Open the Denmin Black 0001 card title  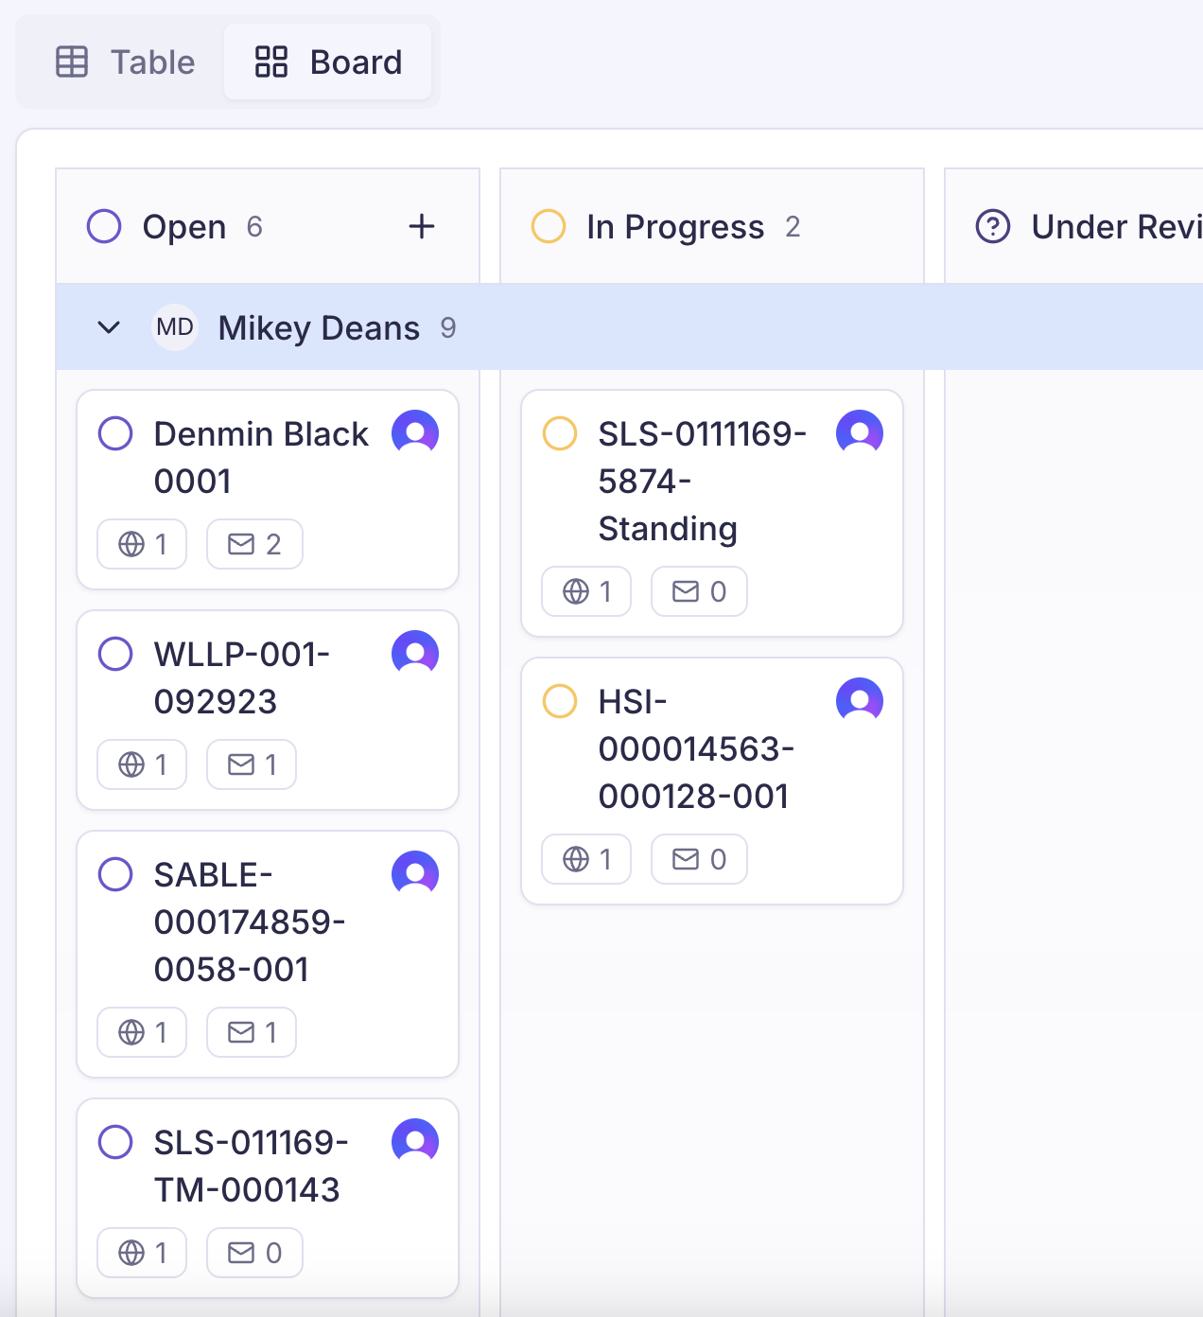click(261, 458)
